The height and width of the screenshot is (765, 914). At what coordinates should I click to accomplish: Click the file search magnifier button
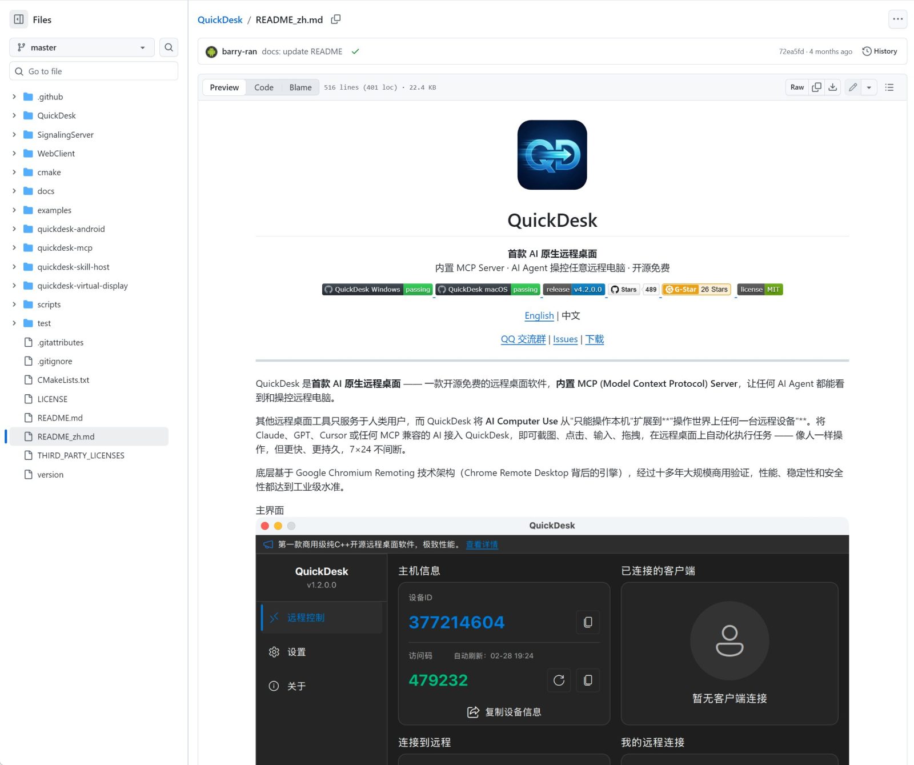click(169, 47)
